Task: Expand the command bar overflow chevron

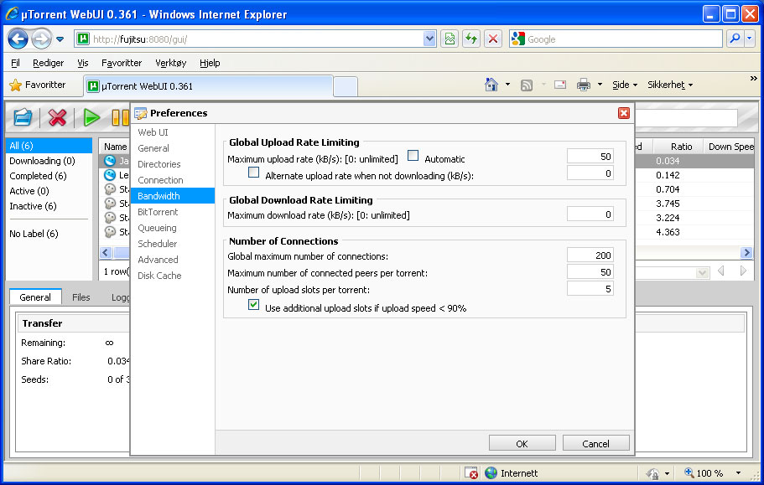Action: (x=753, y=78)
